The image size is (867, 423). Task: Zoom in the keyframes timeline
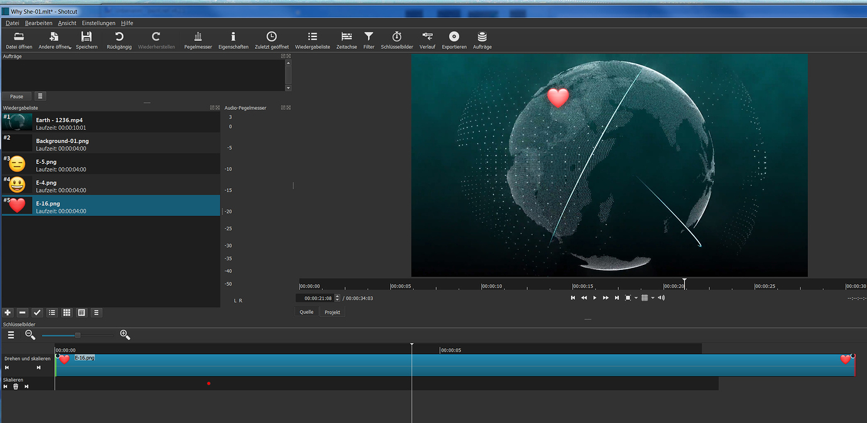tap(125, 335)
